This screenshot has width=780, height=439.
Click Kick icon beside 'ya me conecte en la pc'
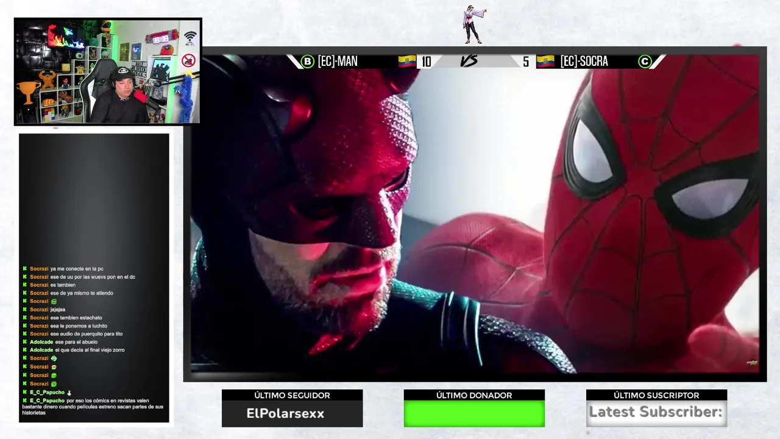click(x=25, y=269)
